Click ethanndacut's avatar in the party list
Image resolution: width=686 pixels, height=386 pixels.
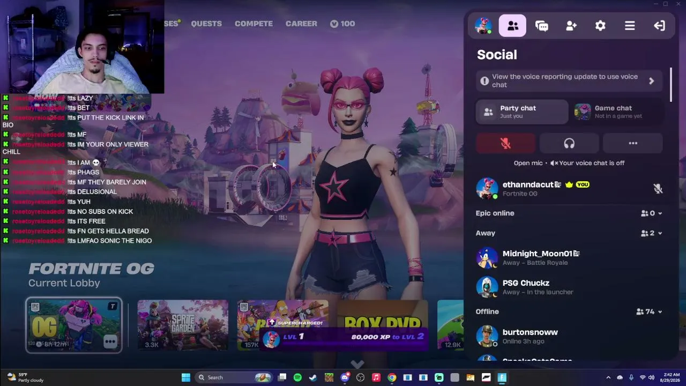pos(487,189)
